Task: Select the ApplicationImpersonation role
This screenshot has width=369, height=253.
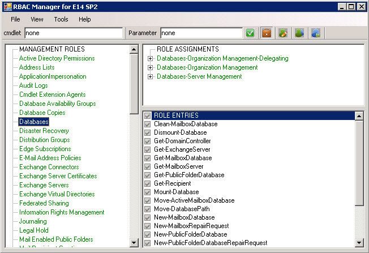Action: [53, 76]
